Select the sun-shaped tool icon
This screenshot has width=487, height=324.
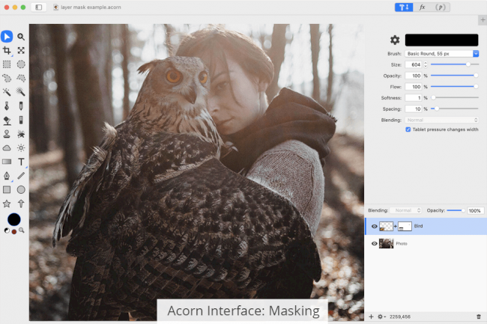[21, 148]
